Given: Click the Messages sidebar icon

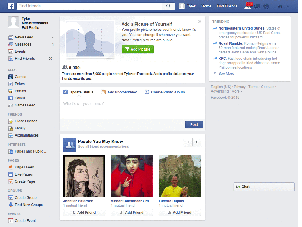Looking at the screenshot, I should coord(11,44).
